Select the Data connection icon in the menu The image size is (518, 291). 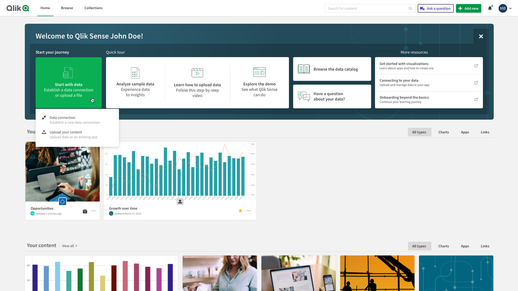tap(44, 117)
